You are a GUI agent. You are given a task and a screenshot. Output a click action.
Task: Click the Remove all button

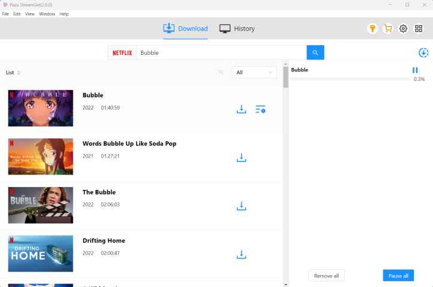tap(326, 276)
